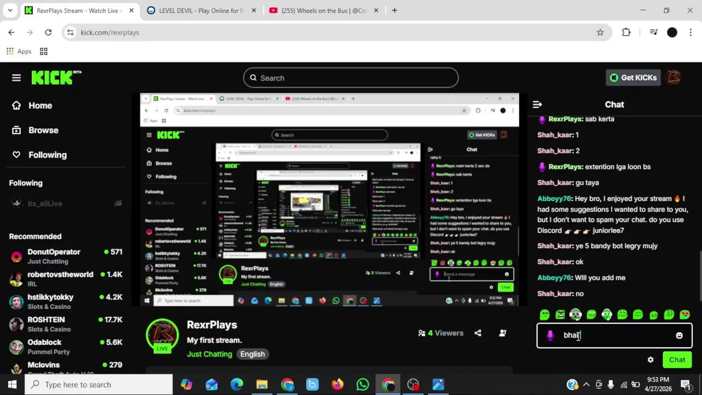Go to Home in the sidebar
The image size is (702, 395).
coord(32,105)
